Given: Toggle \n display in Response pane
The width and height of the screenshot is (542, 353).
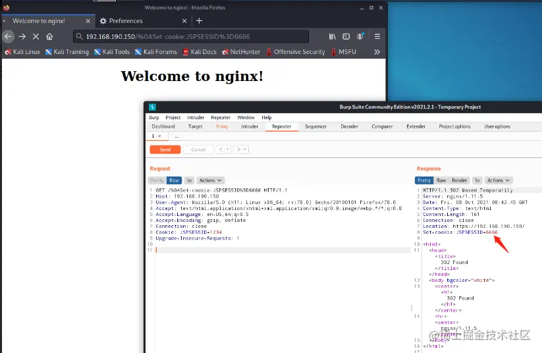Looking at the screenshot, I should tap(477, 180).
